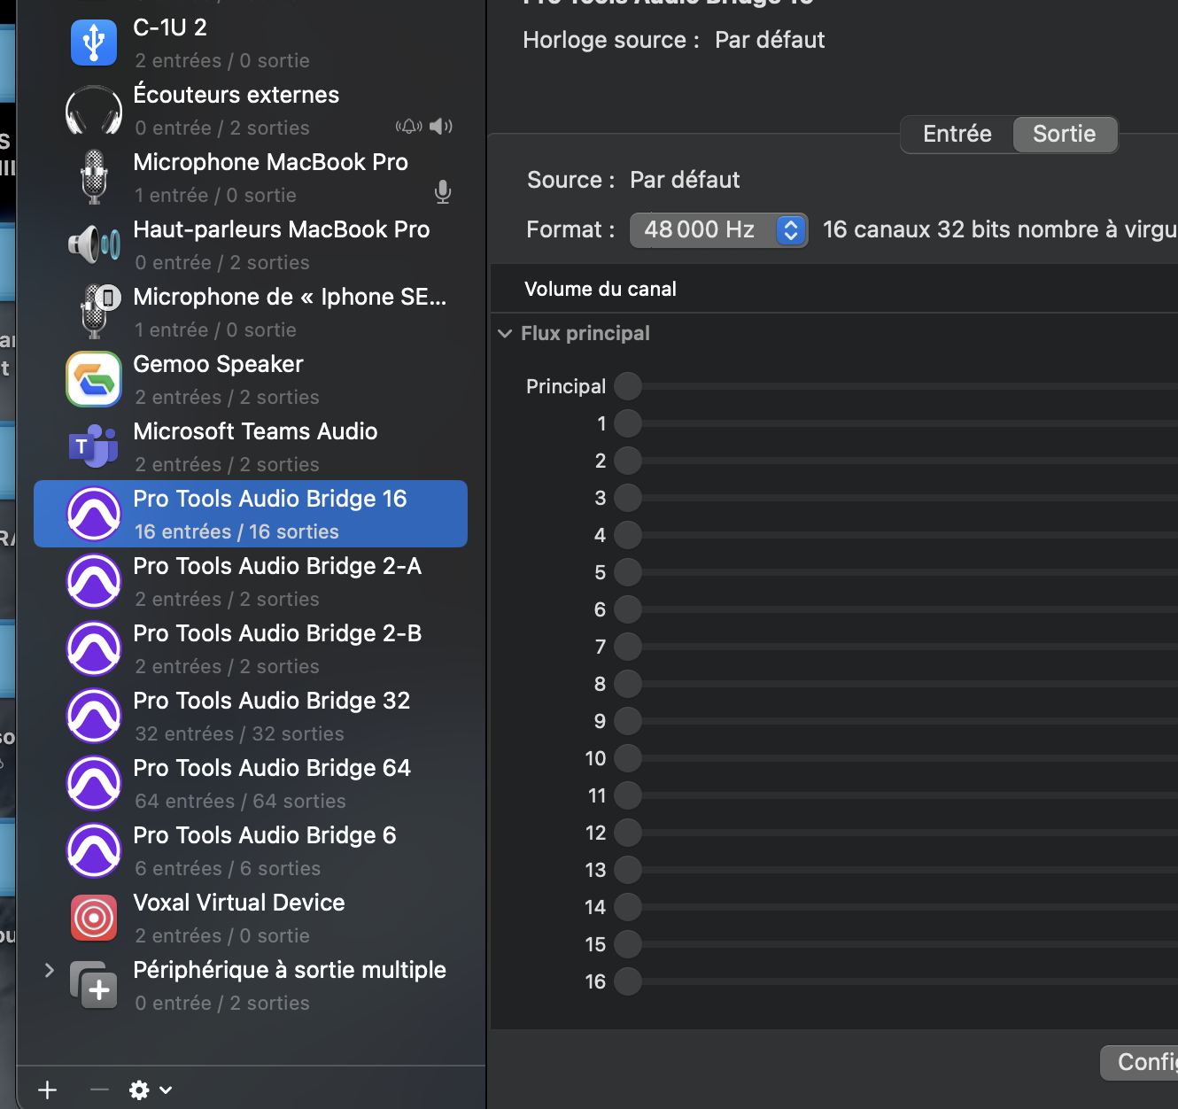Click the minus button to remove device
The width and height of the screenshot is (1178, 1109).
99,1090
